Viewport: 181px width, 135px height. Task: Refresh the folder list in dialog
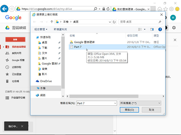click(114, 22)
